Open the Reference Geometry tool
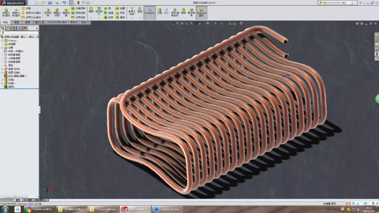This screenshot has width=379, height=213. 132,11
